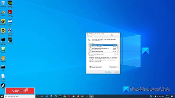Viewport: 175px width, 98px height.
Task: Open File Explorer from the taskbar
Action: click(82, 96)
